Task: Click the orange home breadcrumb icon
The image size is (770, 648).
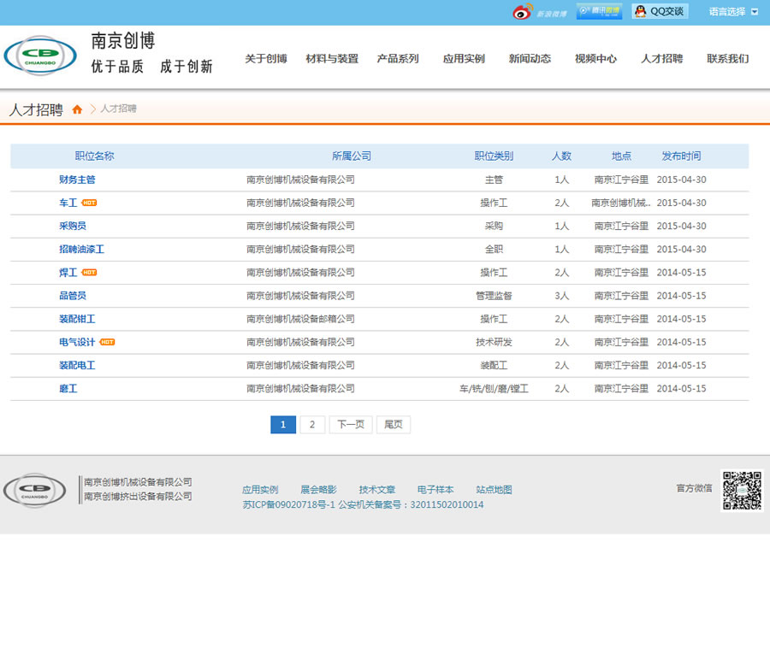Action: tap(77, 109)
